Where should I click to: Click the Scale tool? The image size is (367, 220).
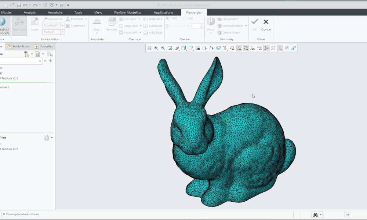coord(34,25)
